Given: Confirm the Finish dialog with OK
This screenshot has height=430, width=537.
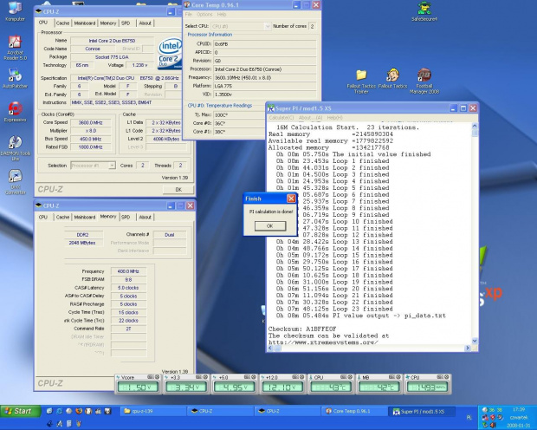Looking at the screenshot, I should click(x=270, y=226).
